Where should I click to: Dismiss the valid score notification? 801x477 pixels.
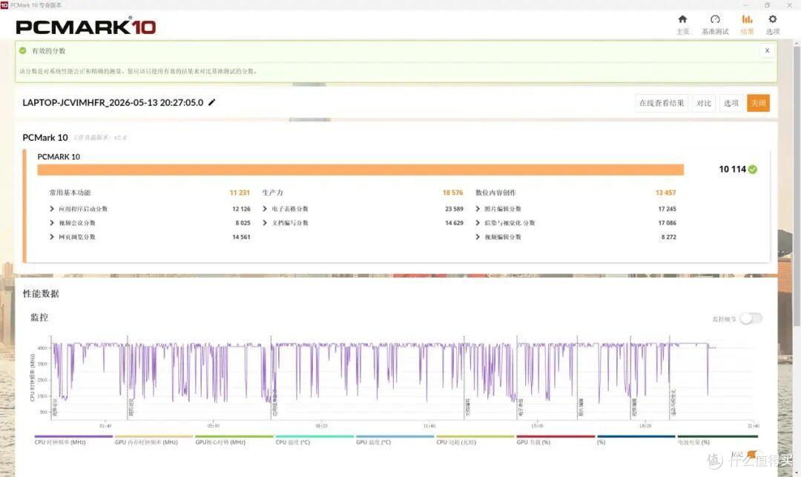pyautogui.click(x=767, y=50)
